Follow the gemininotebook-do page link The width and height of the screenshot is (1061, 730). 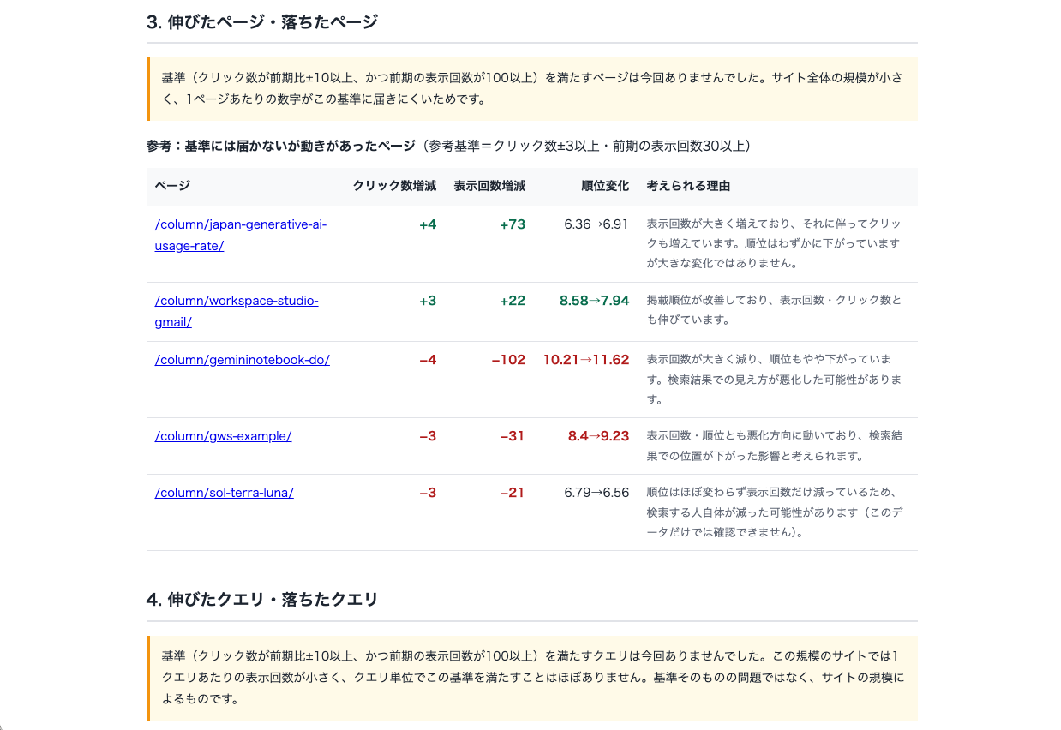[x=243, y=360]
